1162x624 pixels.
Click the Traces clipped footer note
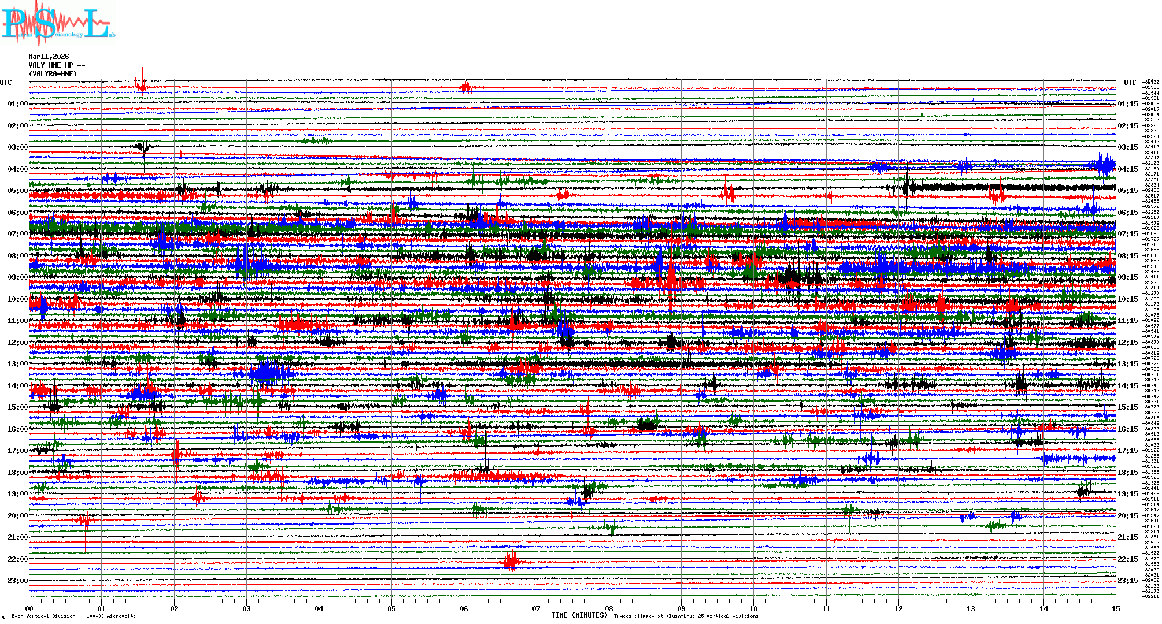pos(686,616)
